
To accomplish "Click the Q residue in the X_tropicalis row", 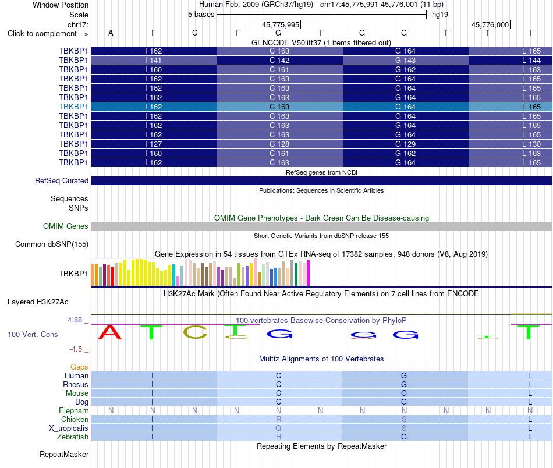I will point(279,428).
